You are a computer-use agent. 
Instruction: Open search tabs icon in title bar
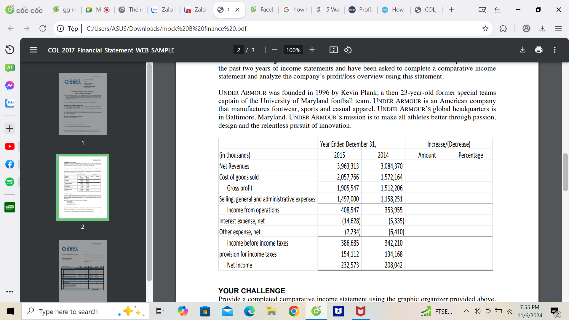coord(482,10)
